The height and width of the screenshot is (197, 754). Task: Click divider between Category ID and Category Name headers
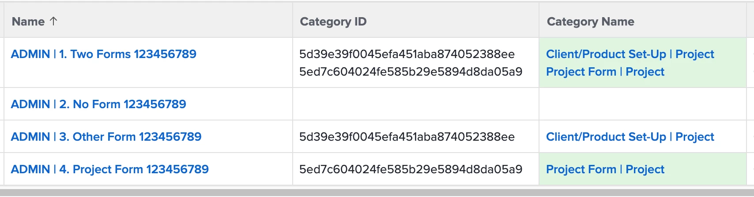(539, 21)
